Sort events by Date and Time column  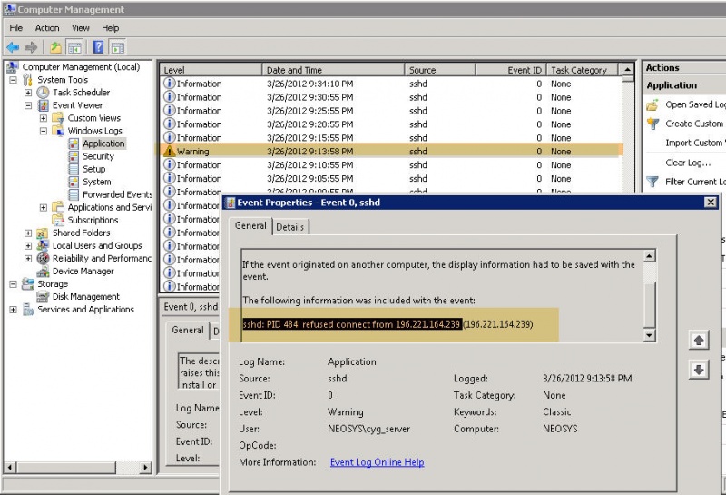click(x=332, y=70)
